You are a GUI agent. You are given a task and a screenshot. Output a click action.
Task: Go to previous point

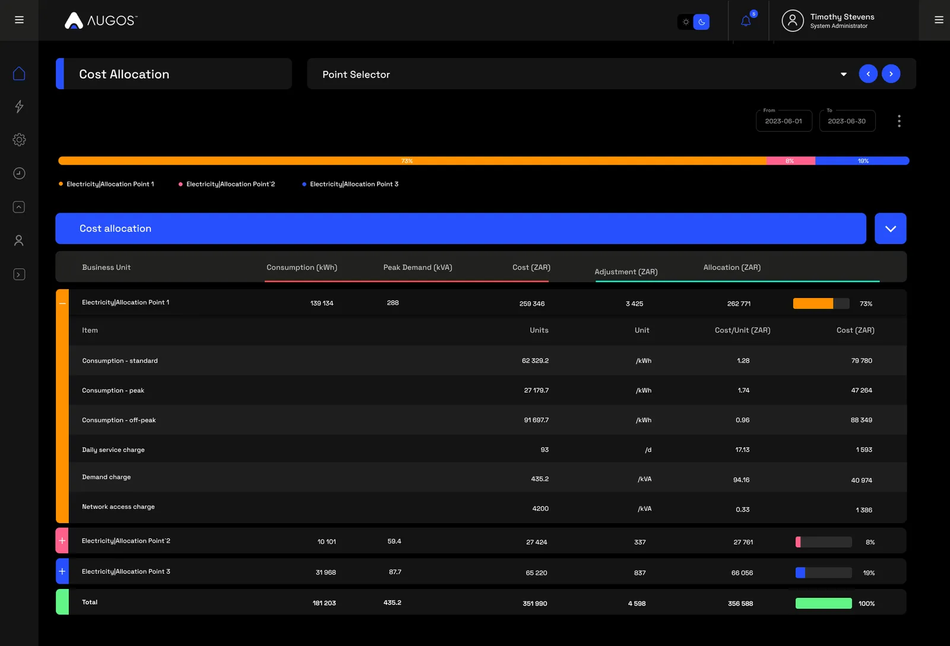point(868,74)
